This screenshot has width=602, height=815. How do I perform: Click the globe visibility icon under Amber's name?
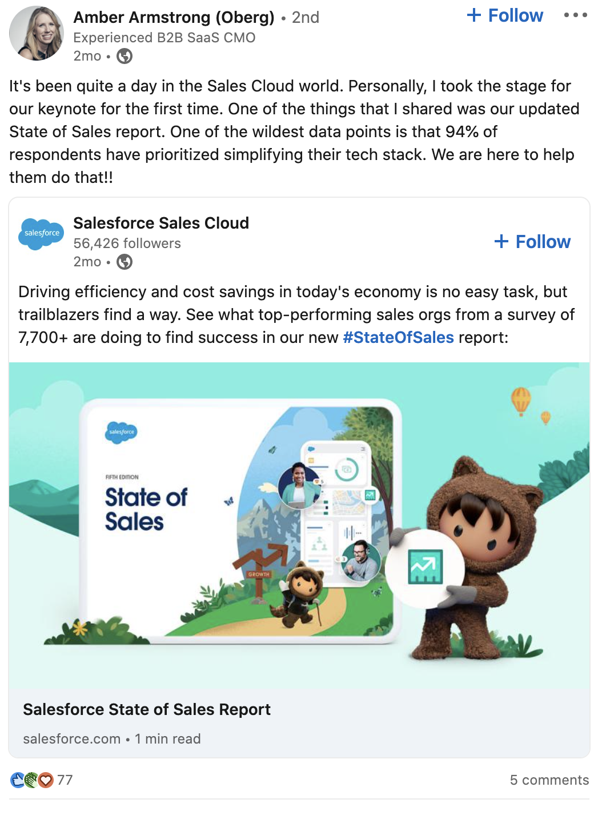pyautogui.click(x=125, y=56)
